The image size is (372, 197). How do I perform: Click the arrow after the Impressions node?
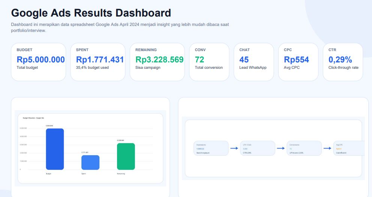tap(234, 148)
